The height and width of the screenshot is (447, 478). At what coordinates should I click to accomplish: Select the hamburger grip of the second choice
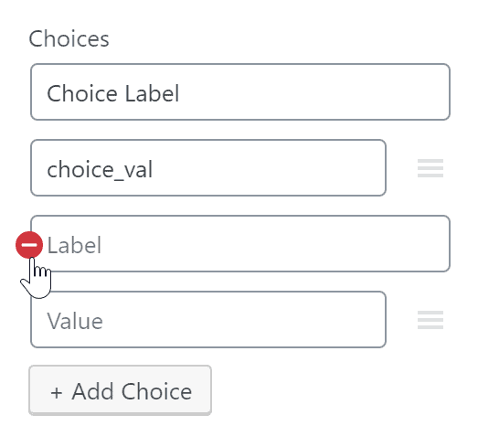(430, 320)
